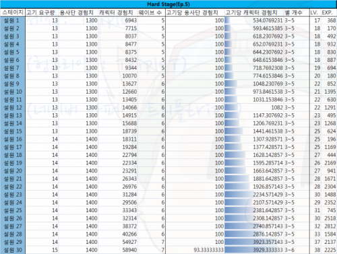Click the 캐릭터 경험치 column header
This screenshot has height=254, width=337.
pyautogui.click(x=118, y=12)
